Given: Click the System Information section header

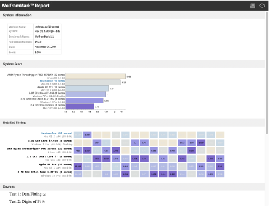Looking at the screenshot, I should pos(17,15).
